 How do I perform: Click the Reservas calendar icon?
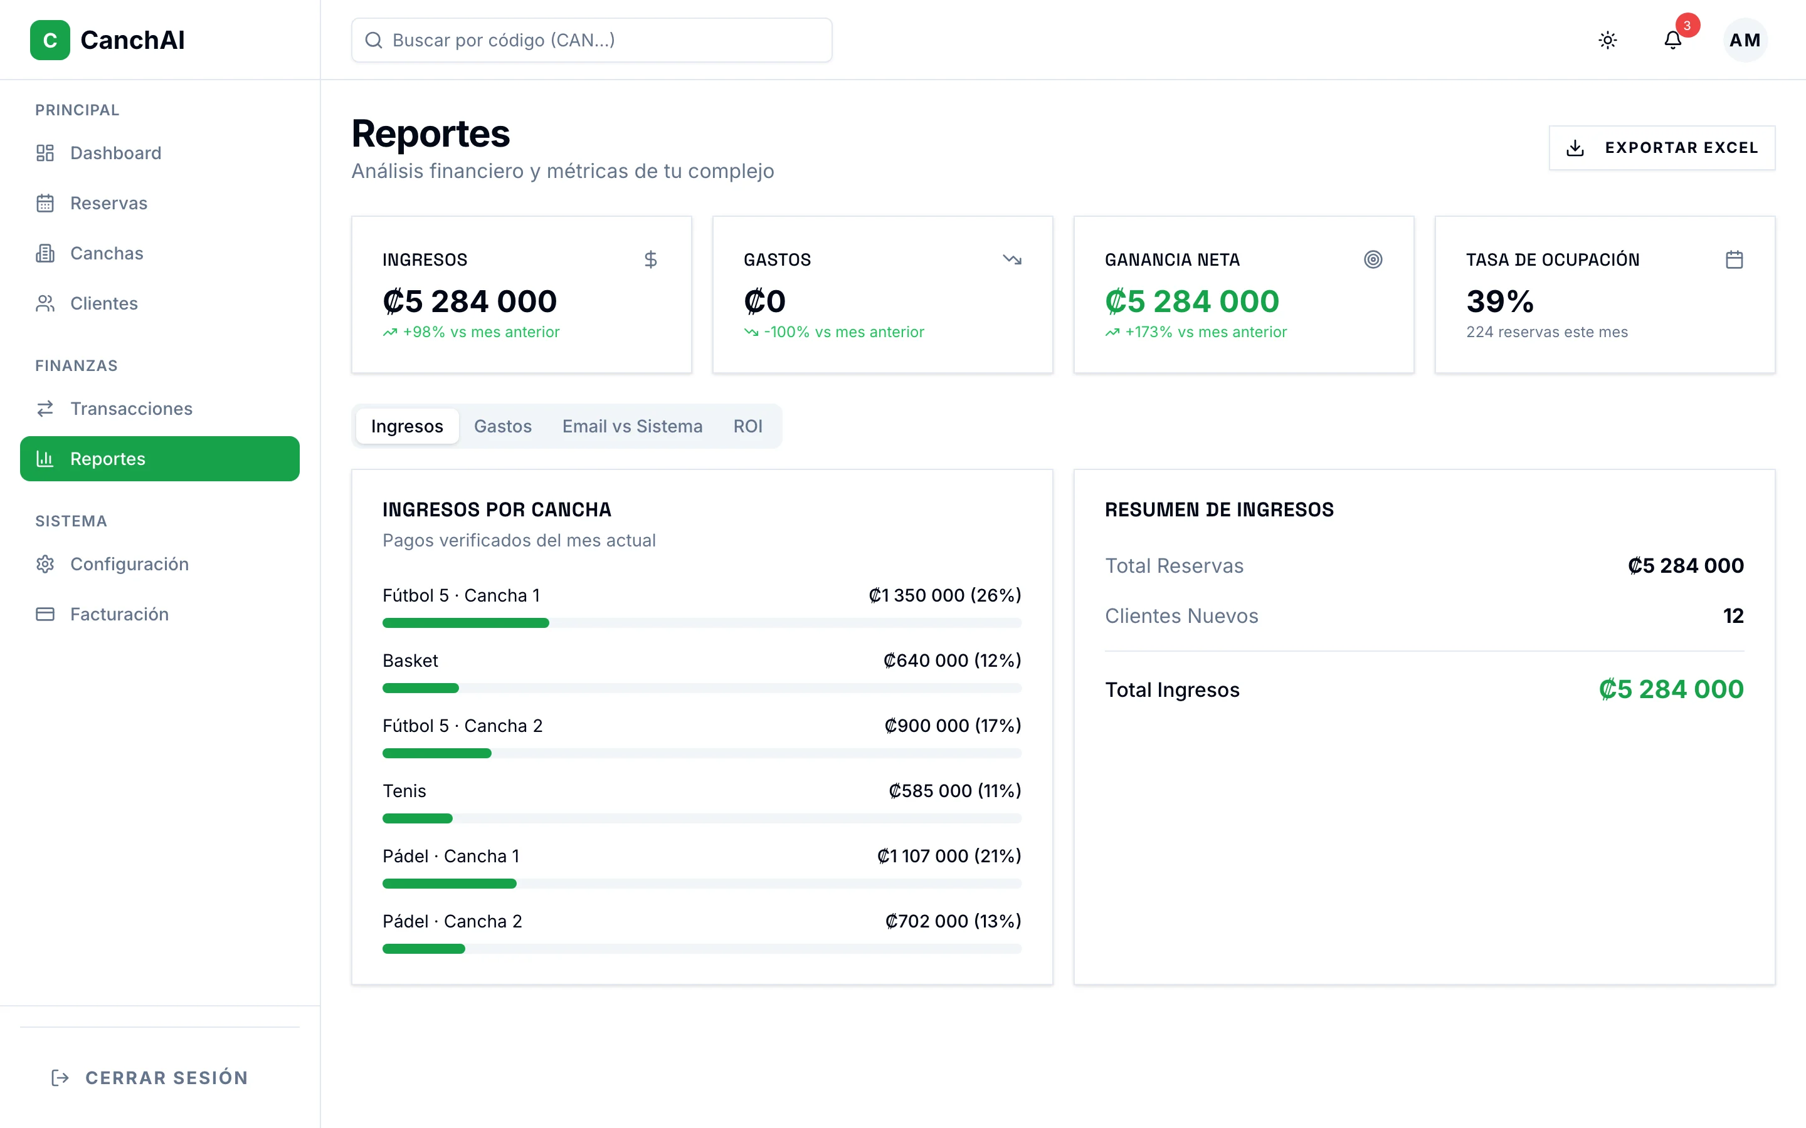[45, 203]
